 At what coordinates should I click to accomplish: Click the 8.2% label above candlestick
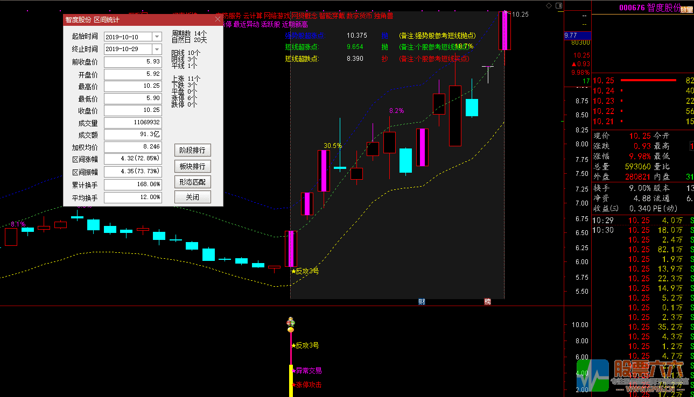(396, 111)
